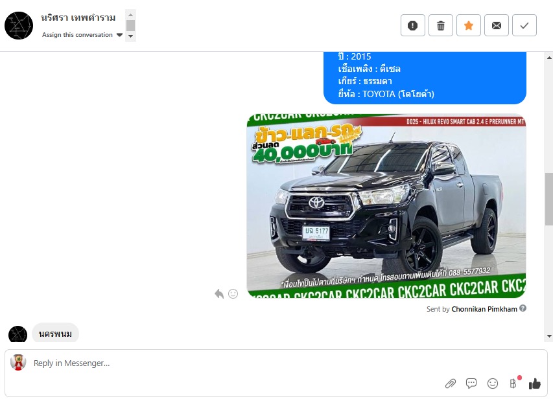Viewport: 553px width, 401px height.
Task: Click the page avatar in the reply box
Action: tap(18, 363)
